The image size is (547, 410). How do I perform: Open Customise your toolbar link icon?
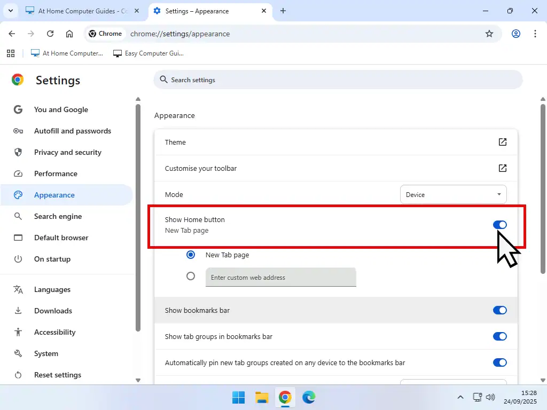coord(502,168)
